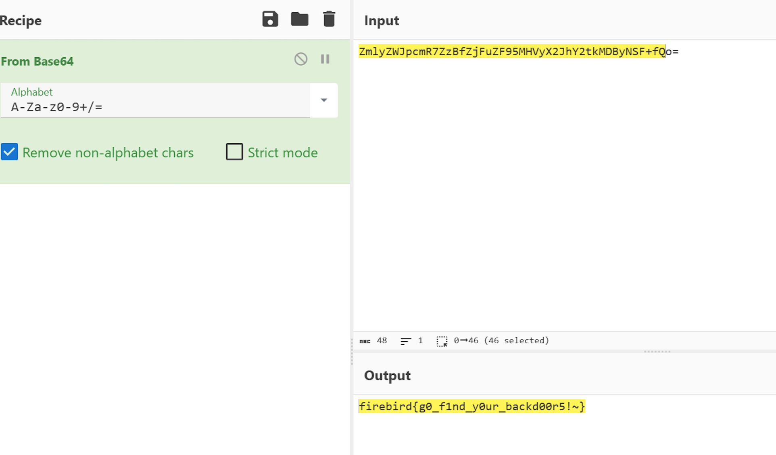This screenshot has width=776, height=455.
Task: Click the Recipe panel heading
Action: point(20,21)
